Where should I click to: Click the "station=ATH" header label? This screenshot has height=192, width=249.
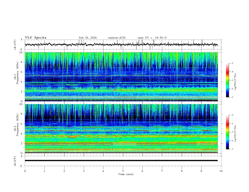click(x=117, y=38)
